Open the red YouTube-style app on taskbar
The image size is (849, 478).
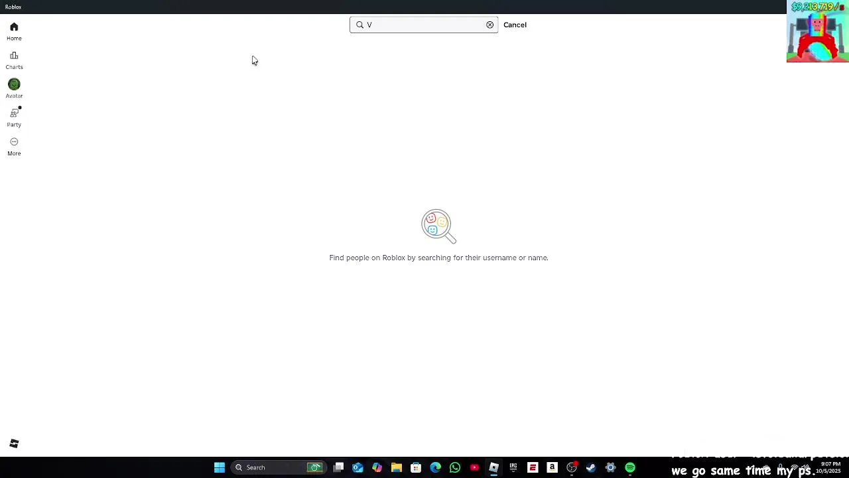click(474, 467)
